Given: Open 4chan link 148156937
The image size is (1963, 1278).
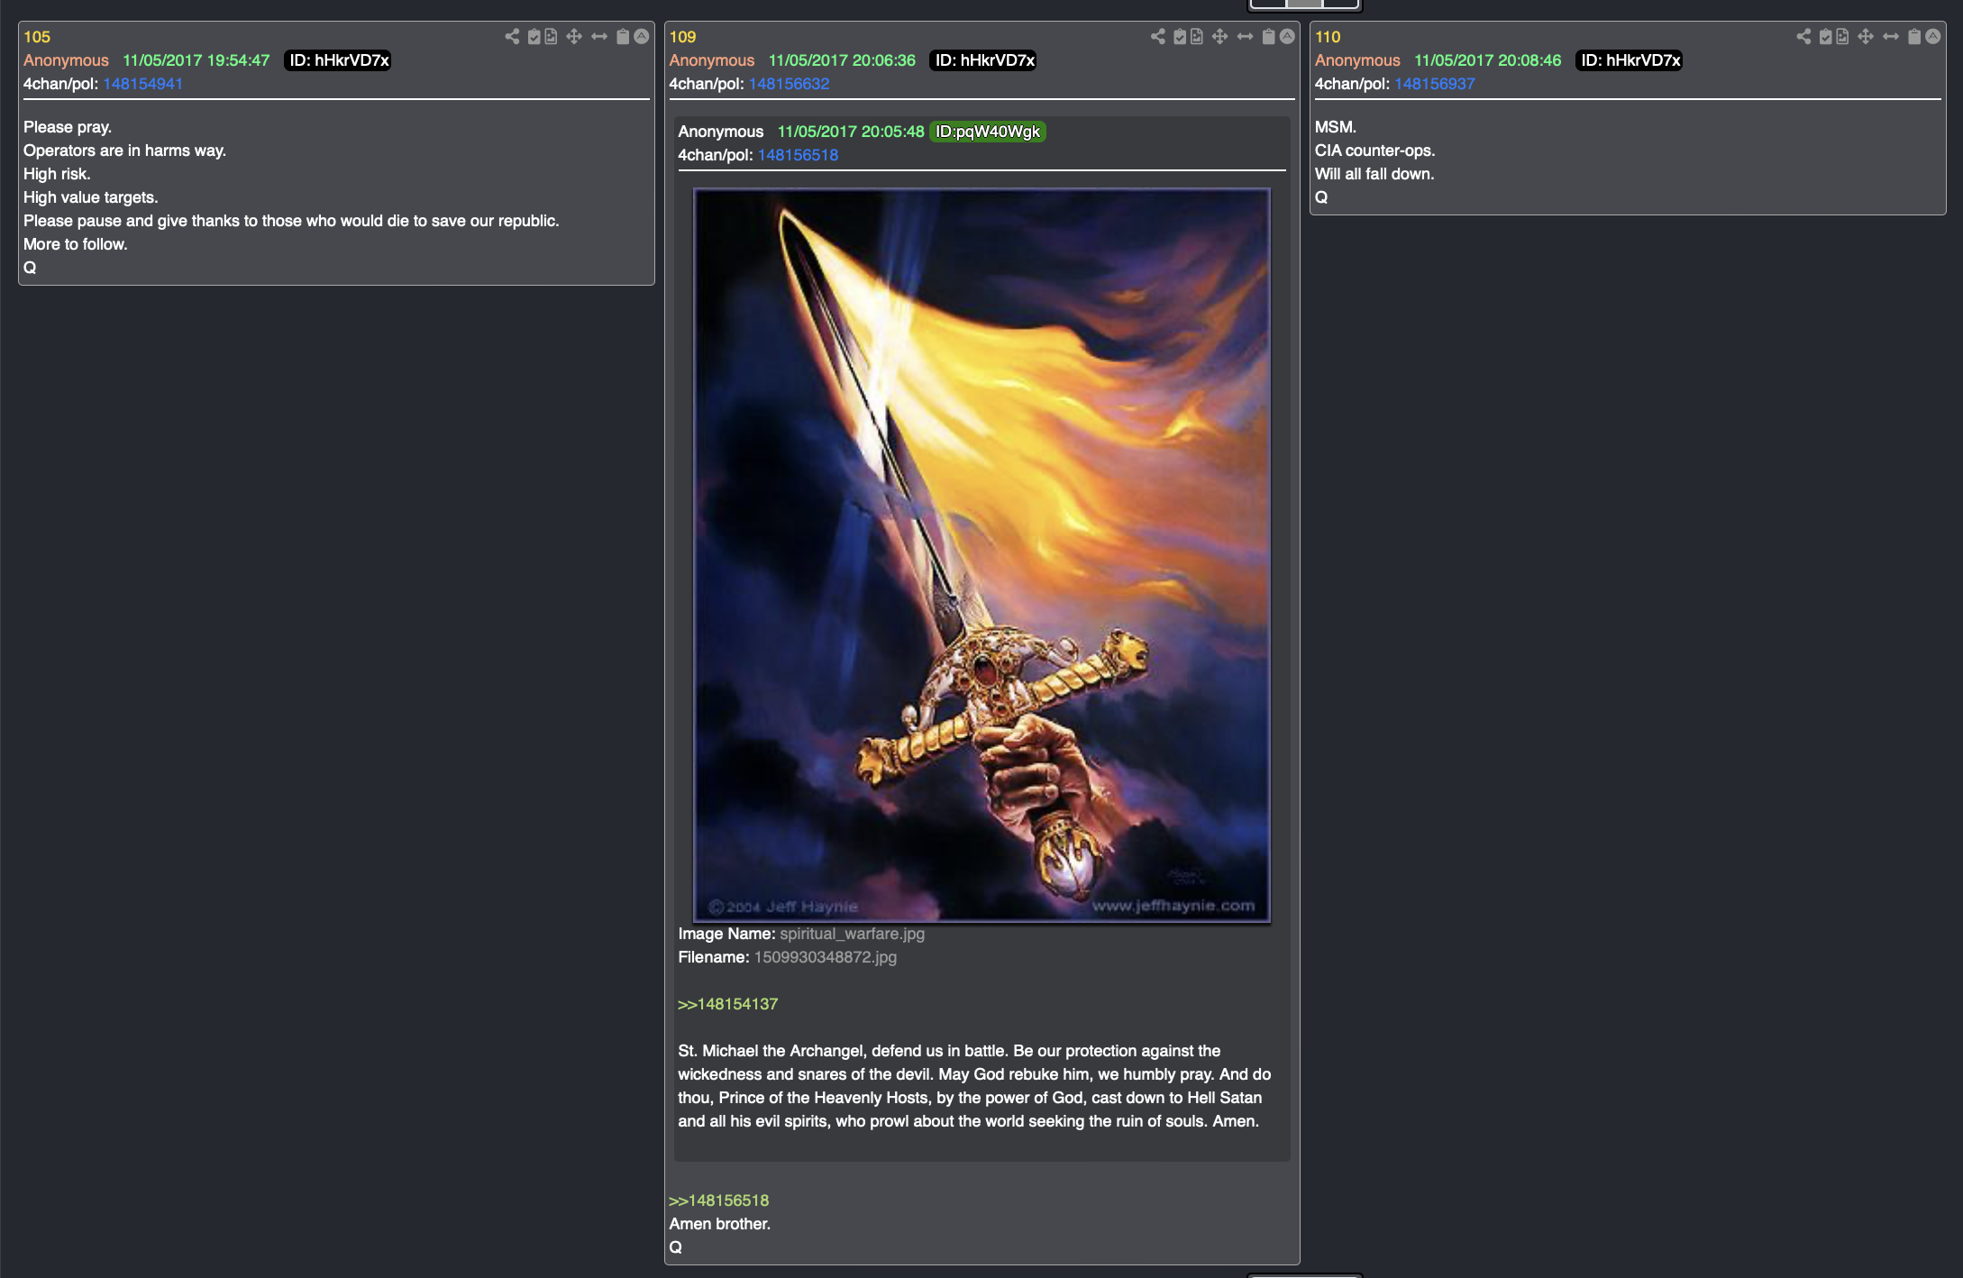Looking at the screenshot, I should pyautogui.click(x=1435, y=84).
